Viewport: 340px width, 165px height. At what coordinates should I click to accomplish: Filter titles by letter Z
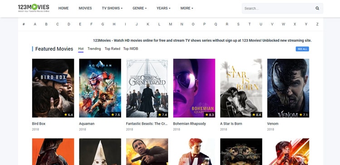pyautogui.click(x=317, y=24)
